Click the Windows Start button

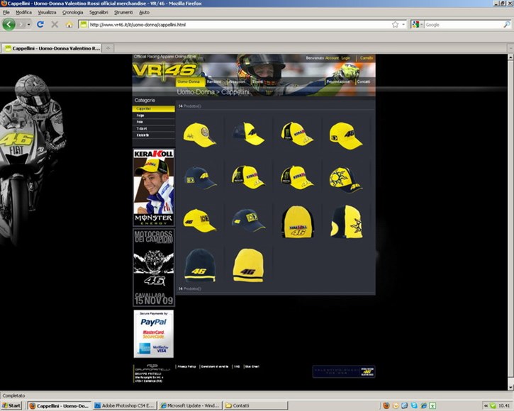coord(11,405)
